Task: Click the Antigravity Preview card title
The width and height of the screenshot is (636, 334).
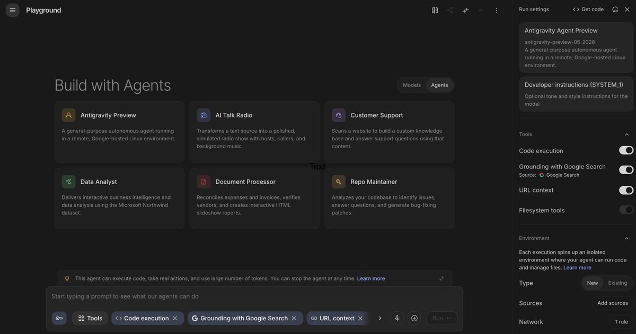Action: click(x=108, y=115)
